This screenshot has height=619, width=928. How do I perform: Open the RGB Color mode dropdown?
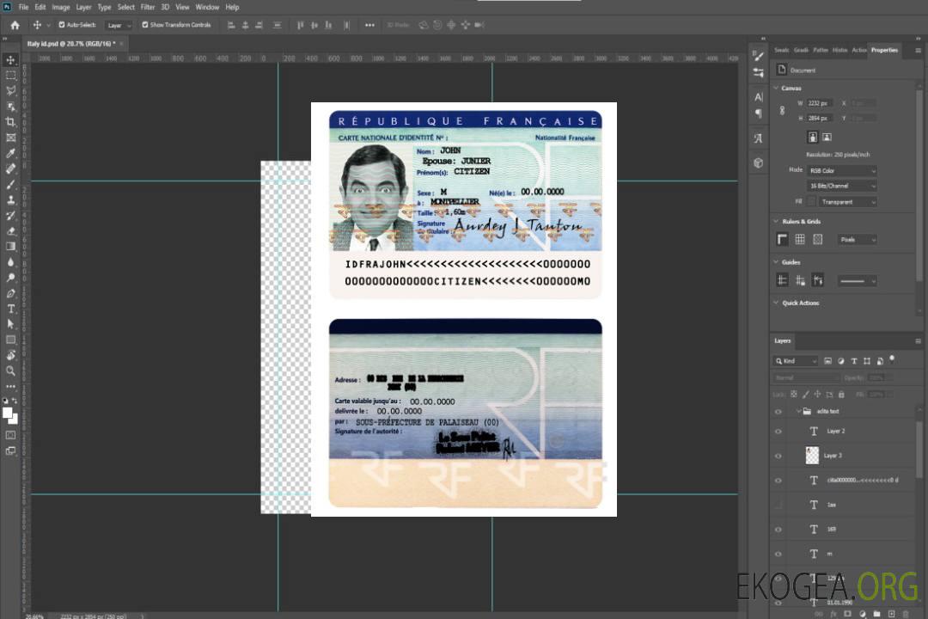click(842, 170)
